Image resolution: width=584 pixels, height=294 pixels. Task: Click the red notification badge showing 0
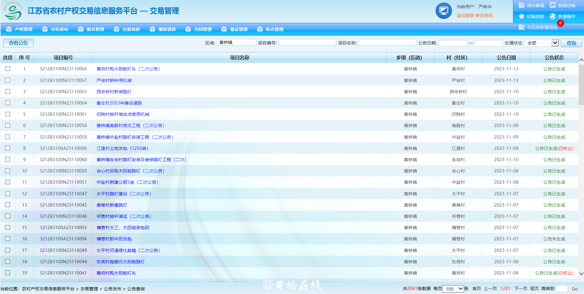pyautogui.click(x=560, y=23)
